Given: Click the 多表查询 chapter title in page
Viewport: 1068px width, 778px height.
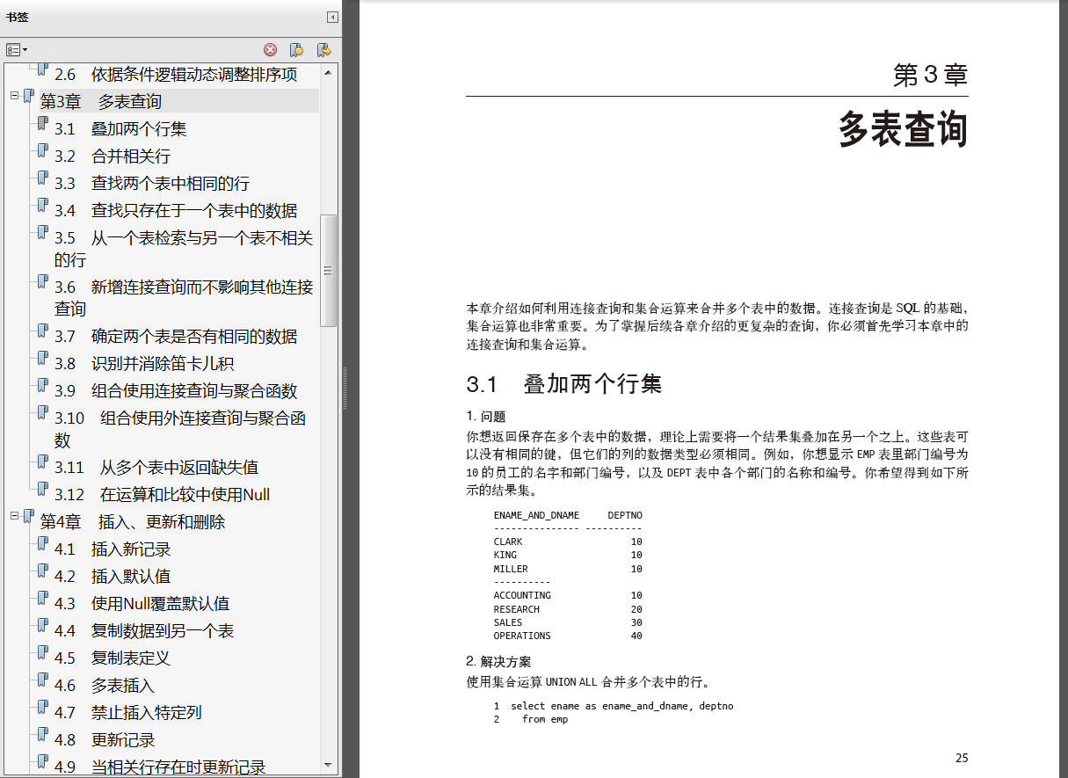Looking at the screenshot, I should [x=903, y=131].
